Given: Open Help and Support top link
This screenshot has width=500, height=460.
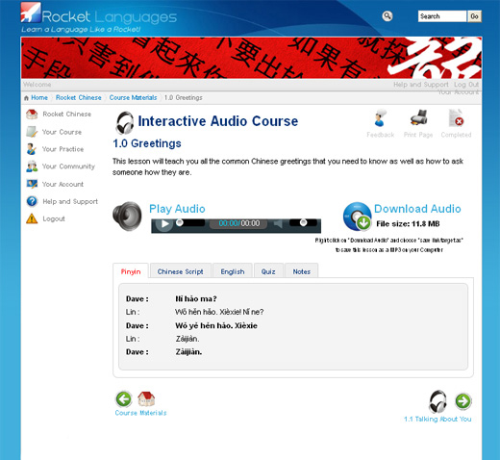Looking at the screenshot, I should tap(421, 85).
